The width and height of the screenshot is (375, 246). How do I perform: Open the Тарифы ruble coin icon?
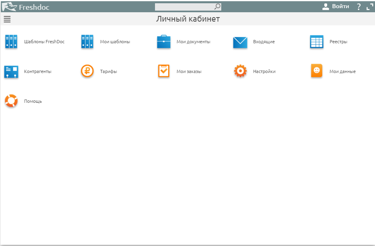tap(87, 71)
